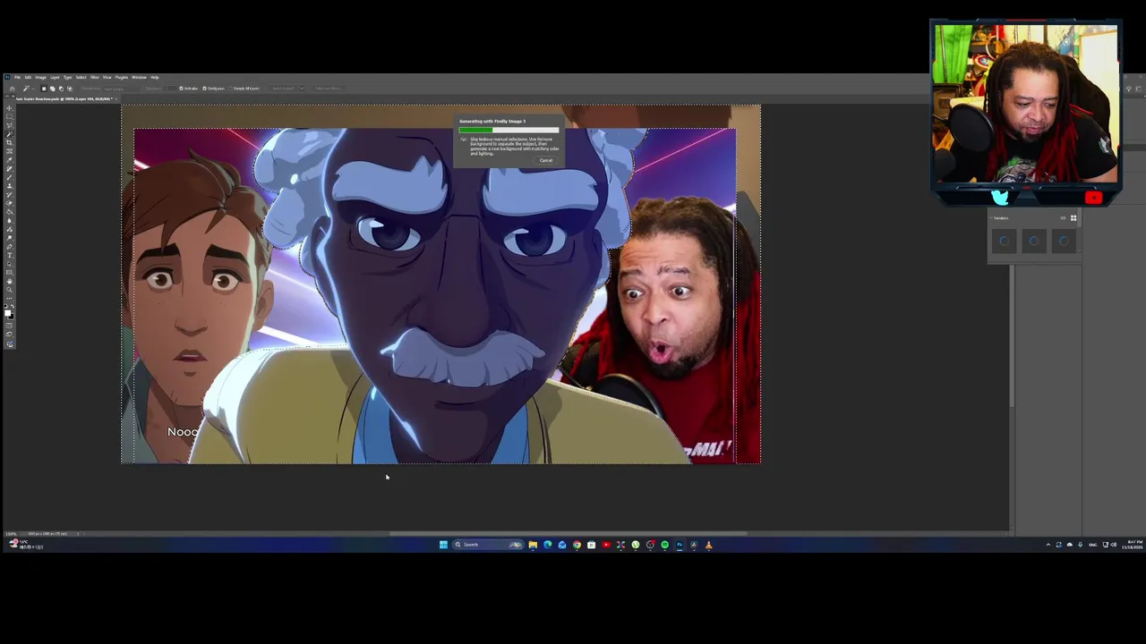This screenshot has width=1146, height=644.
Task: Select the Blur tool
Action: [10, 220]
